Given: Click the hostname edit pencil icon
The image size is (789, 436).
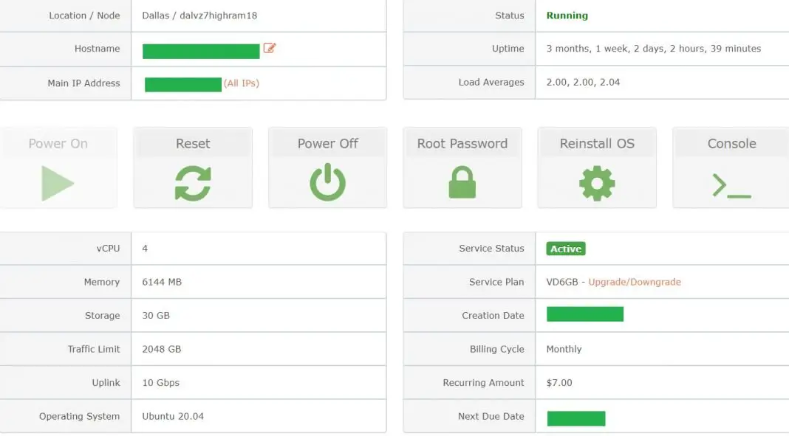Looking at the screenshot, I should tap(269, 49).
